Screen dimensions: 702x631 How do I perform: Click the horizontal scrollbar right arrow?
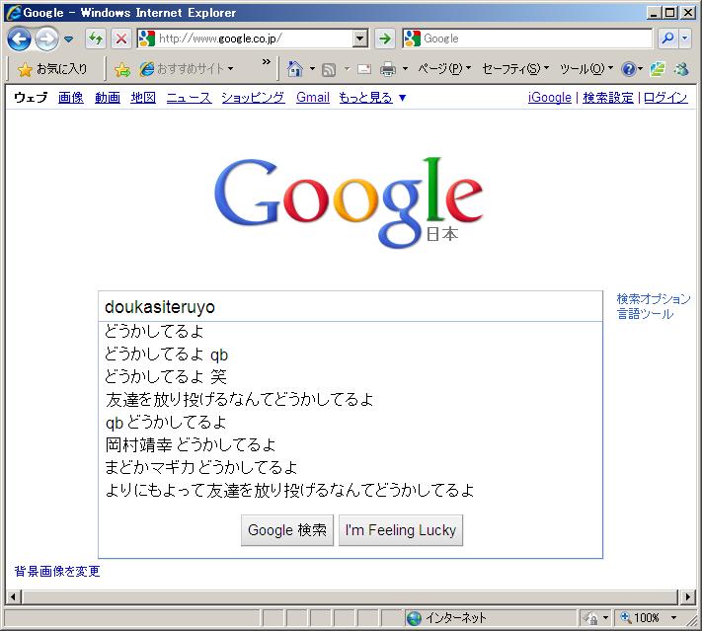pos(688,597)
